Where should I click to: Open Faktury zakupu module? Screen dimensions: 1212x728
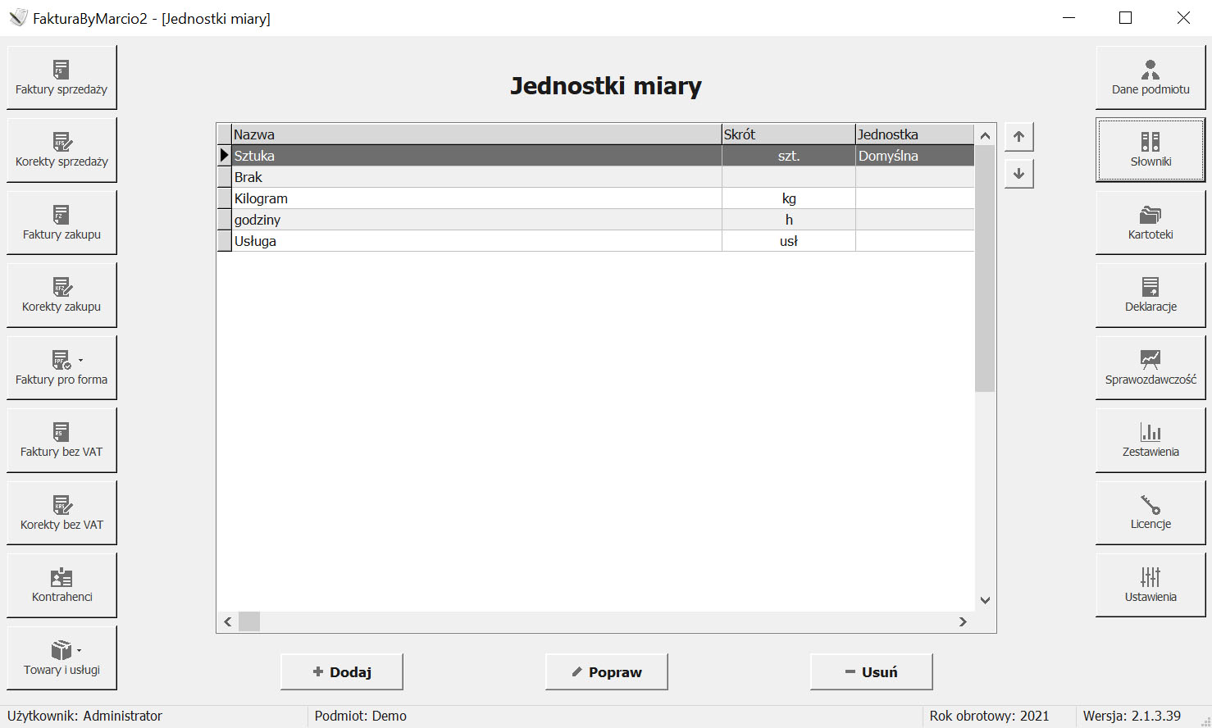[x=62, y=222]
